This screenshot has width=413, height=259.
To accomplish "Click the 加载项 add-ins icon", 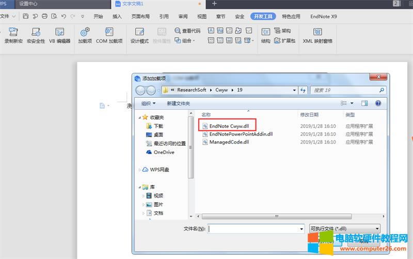I will tap(85, 32).
